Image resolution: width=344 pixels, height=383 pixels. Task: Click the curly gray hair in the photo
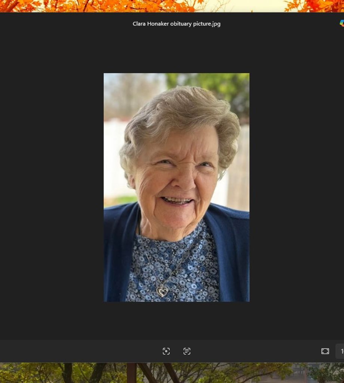click(179, 108)
